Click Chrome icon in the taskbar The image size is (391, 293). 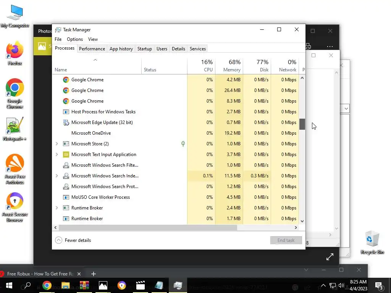coord(47,285)
